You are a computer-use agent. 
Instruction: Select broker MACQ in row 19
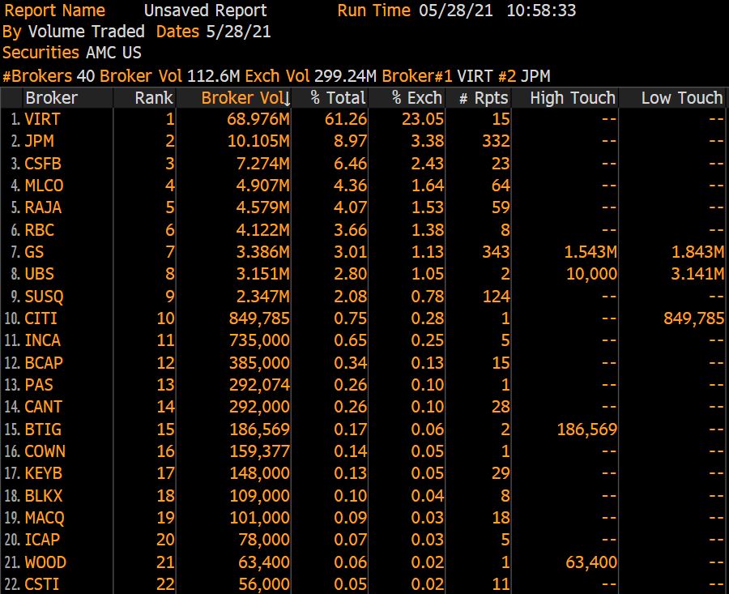45,517
